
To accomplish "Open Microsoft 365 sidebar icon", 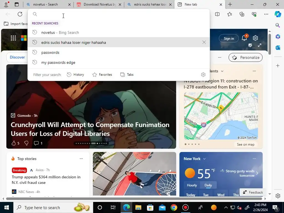I will 278,36.
